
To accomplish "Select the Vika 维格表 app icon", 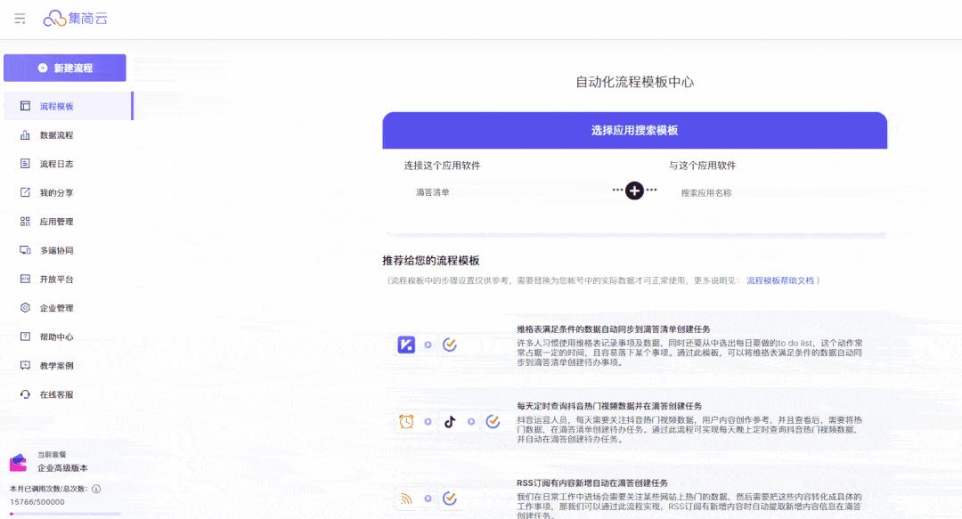I will tap(406, 344).
